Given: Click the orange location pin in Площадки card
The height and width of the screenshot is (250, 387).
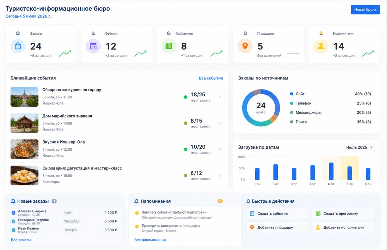Looking at the screenshot, I should (x=245, y=46).
